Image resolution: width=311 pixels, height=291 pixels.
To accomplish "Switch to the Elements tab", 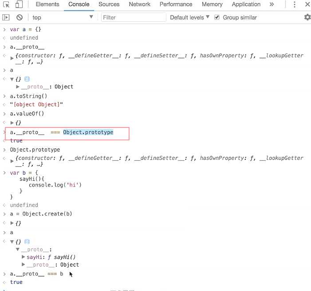I will tap(47, 4).
